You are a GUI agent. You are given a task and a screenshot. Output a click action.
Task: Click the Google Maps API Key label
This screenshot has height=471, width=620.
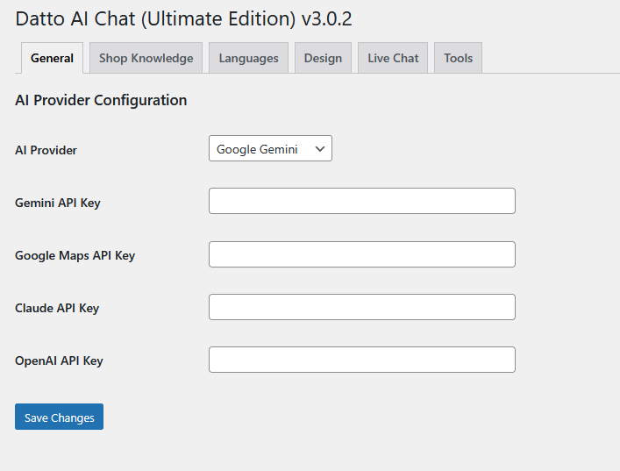(75, 255)
